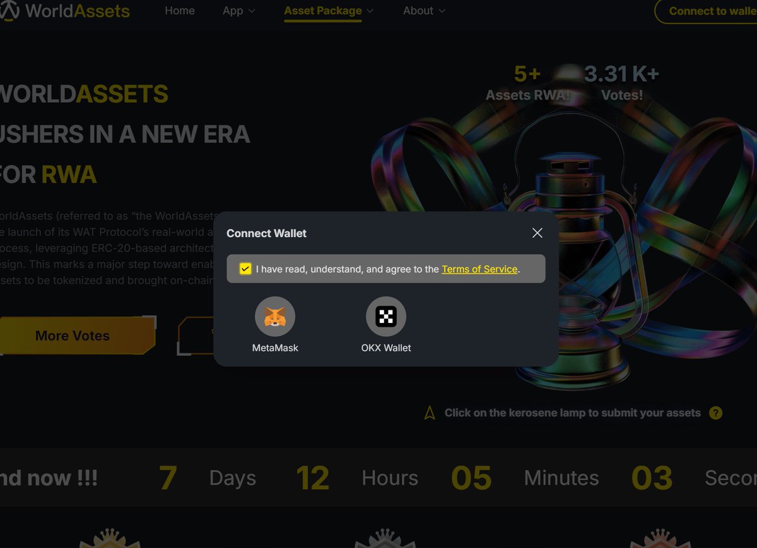Choose the OKX Wallet icon
Image resolution: width=757 pixels, height=548 pixels.
(x=386, y=317)
